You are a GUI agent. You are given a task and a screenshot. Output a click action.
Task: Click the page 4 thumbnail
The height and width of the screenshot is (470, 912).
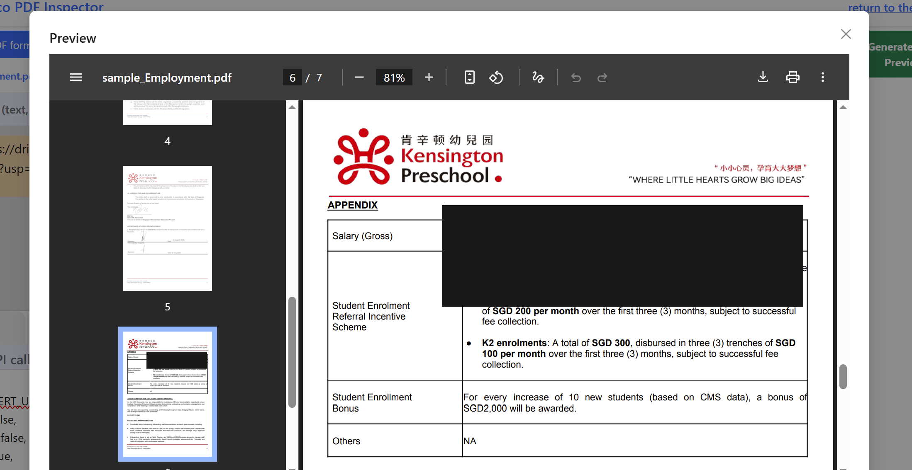[x=167, y=113]
